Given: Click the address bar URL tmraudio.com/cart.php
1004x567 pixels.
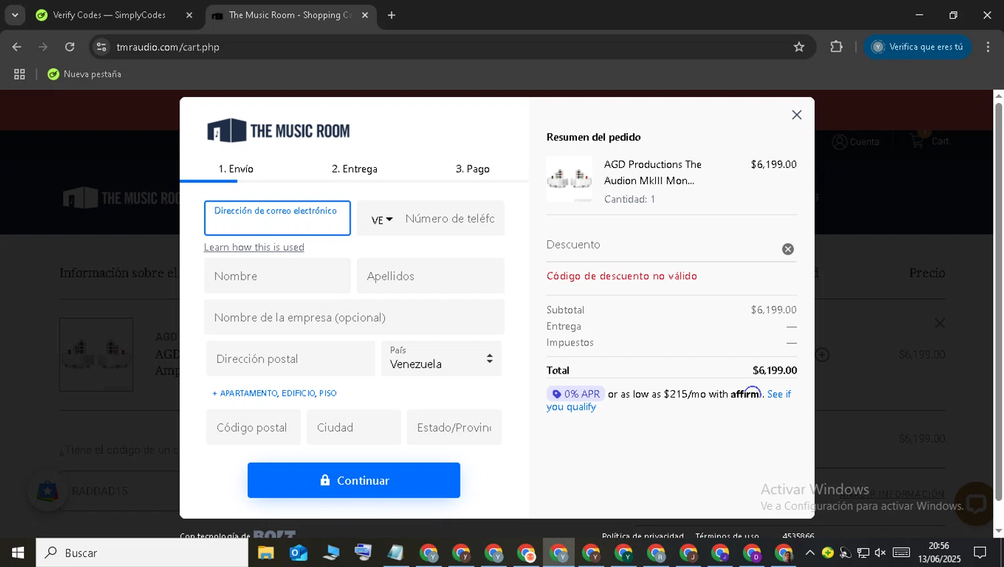Looking at the screenshot, I should (168, 47).
